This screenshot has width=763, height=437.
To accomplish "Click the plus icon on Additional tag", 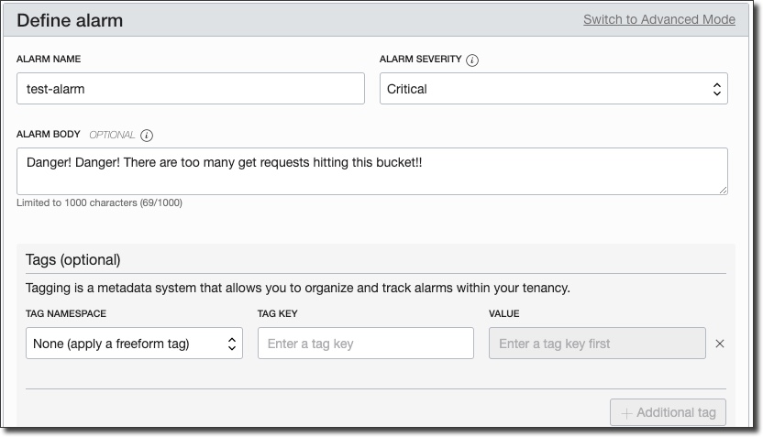I will (626, 413).
